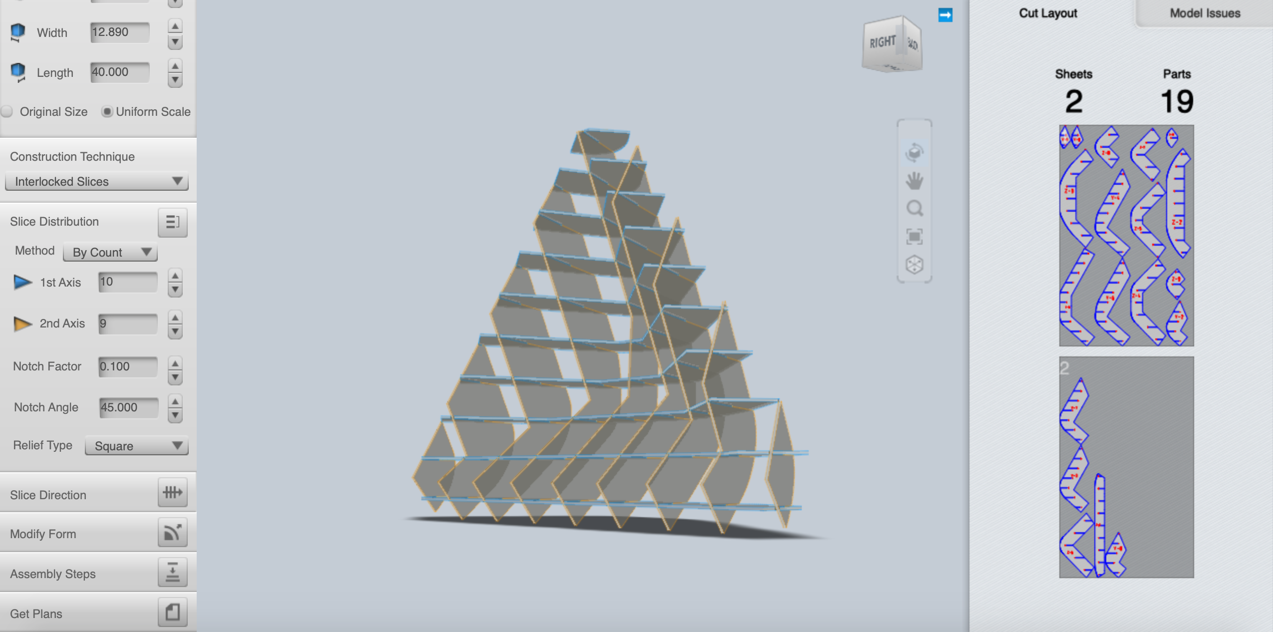Image resolution: width=1273 pixels, height=632 pixels.
Task: Click the Slice Distribution settings icon
Action: click(171, 222)
